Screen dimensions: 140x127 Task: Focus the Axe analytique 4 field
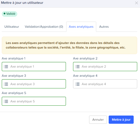tap(105, 84)
